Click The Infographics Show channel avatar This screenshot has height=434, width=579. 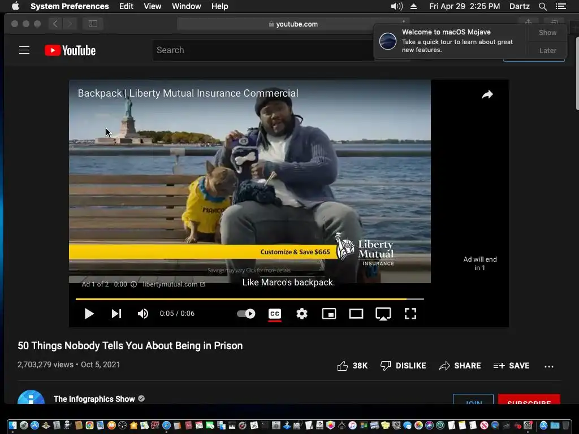(x=31, y=397)
